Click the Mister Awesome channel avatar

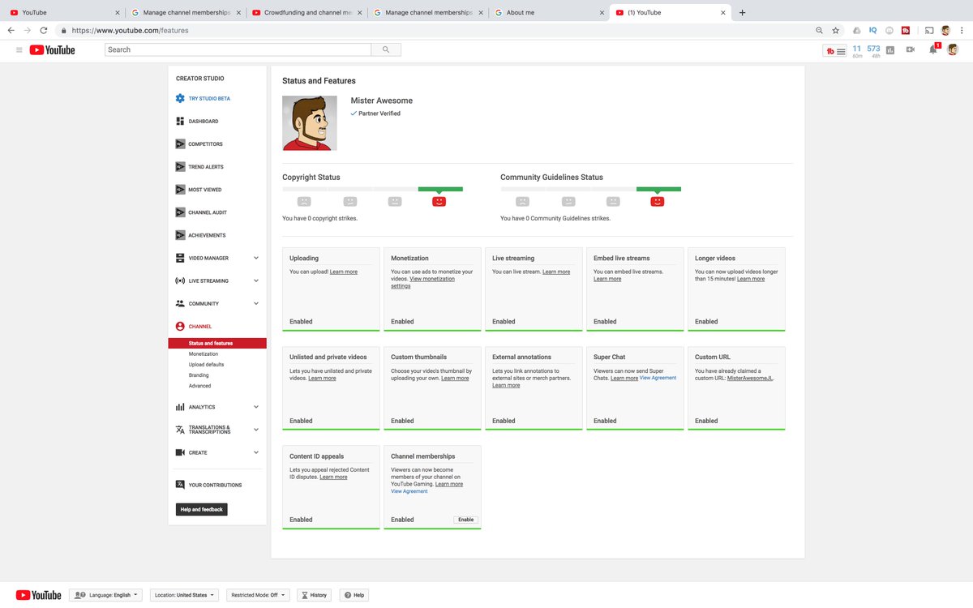[310, 123]
